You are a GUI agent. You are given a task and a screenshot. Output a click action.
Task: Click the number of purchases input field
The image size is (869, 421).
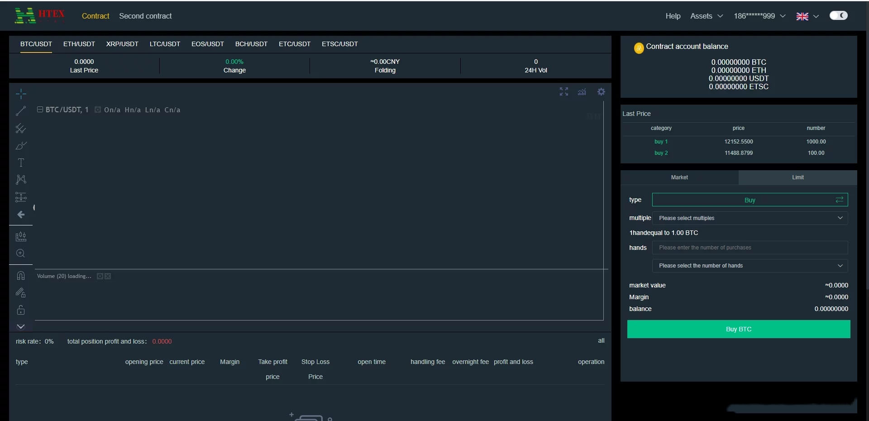750,248
